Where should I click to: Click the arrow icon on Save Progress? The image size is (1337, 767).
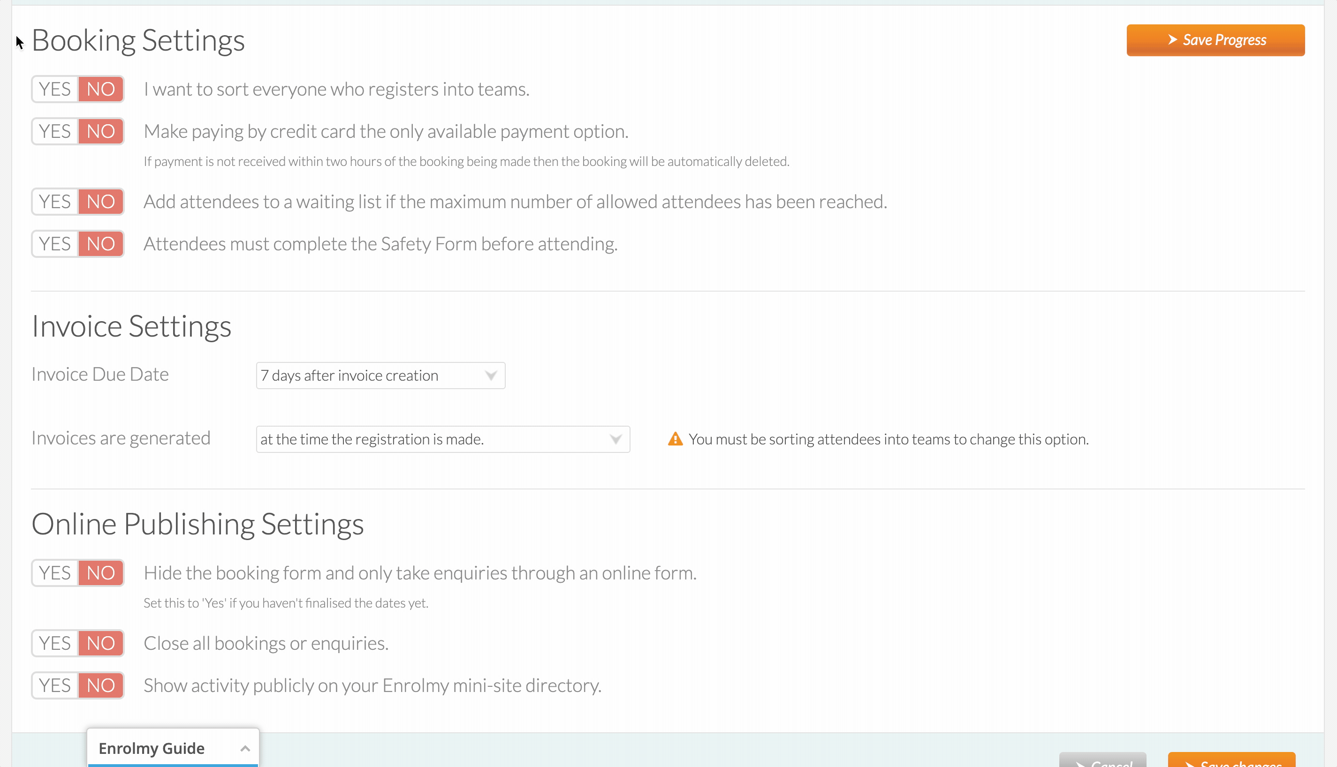point(1173,39)
